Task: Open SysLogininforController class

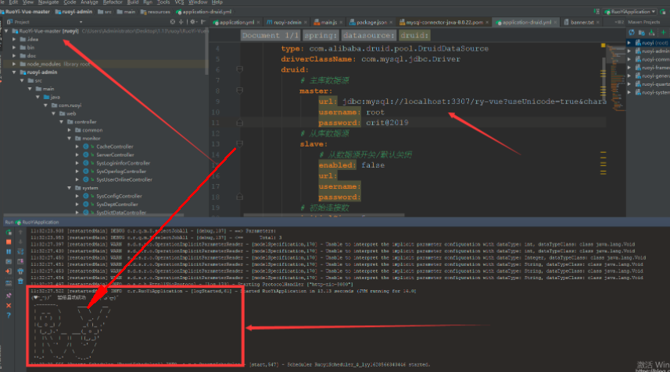Action: (x=123, y=163)
